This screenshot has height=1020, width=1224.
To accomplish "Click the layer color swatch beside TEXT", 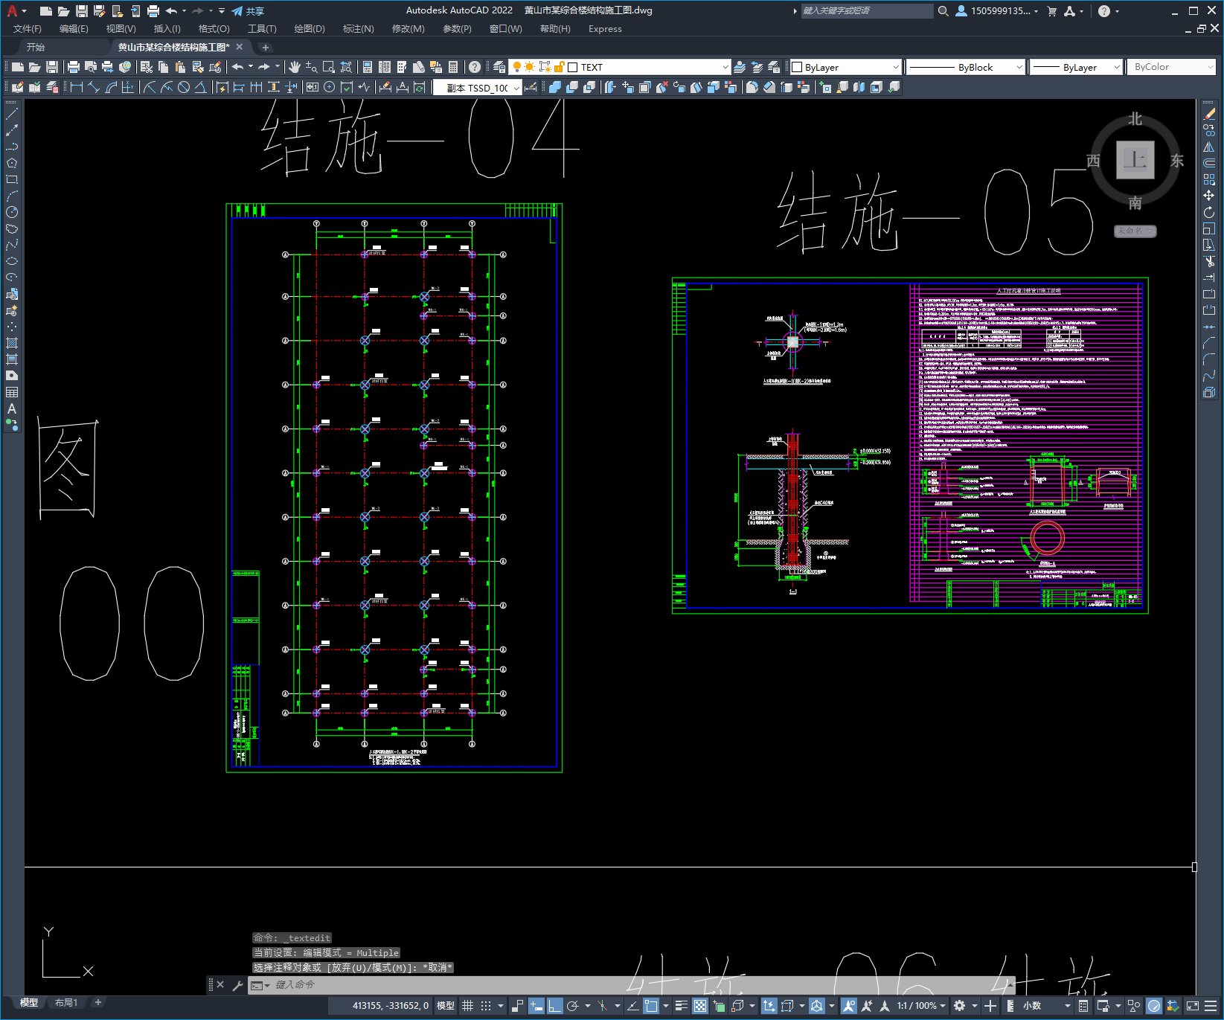I will click(573, 67).
